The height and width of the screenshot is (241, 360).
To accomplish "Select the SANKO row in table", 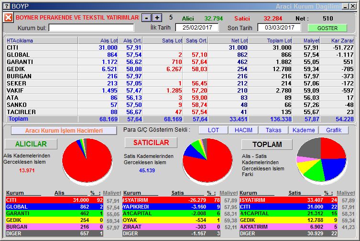I will pyautogui.click(x=180, y=105).
